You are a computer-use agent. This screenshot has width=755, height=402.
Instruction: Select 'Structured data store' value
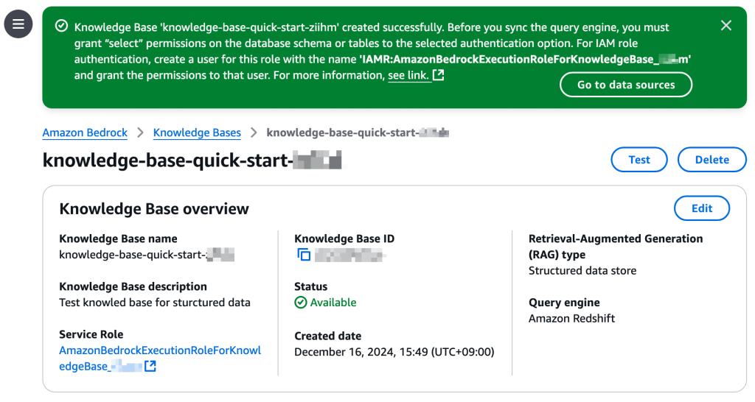(582, 271)
